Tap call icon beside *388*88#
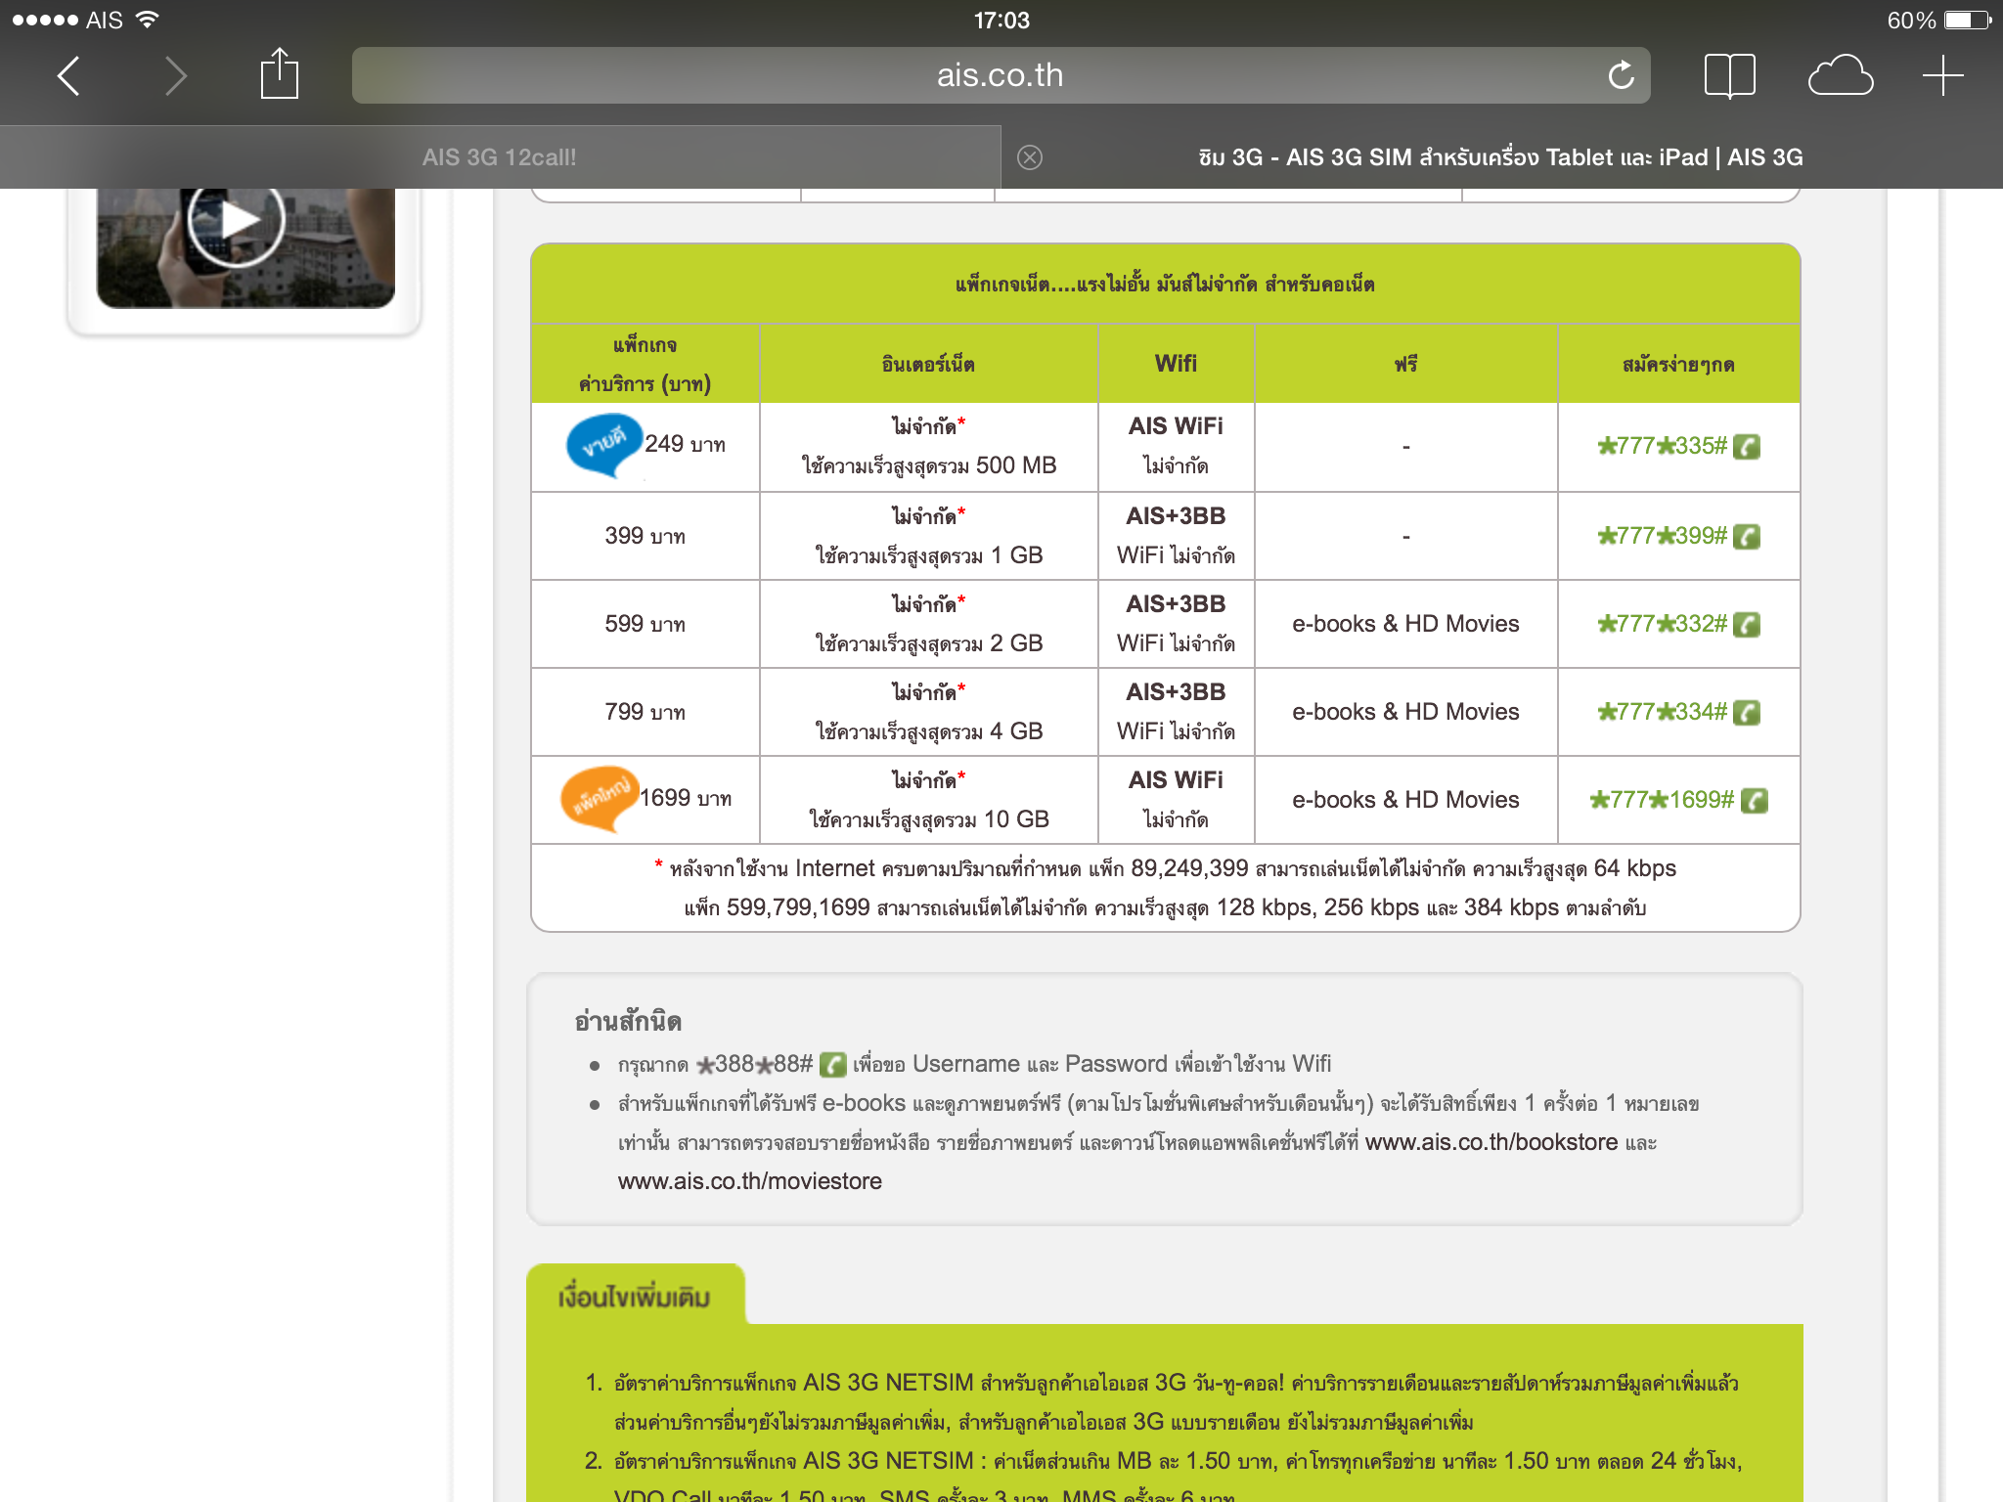The width and height of the screenshot is (2003, 1502). pyautogui.click(x=832, y=1064)
